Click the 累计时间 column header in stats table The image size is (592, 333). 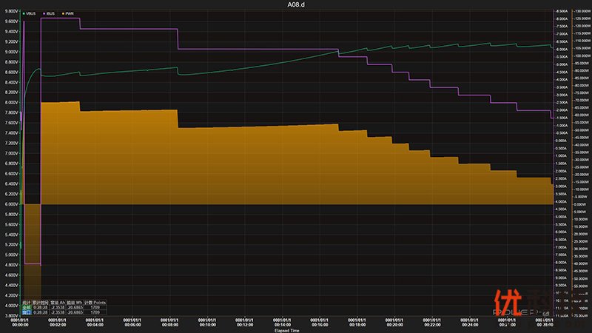pyautogui.click(x=40, y=302)
